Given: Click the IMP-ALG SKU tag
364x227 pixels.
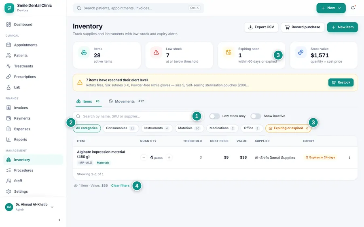Looking at the screenshot, I should (x=85, y=163).
